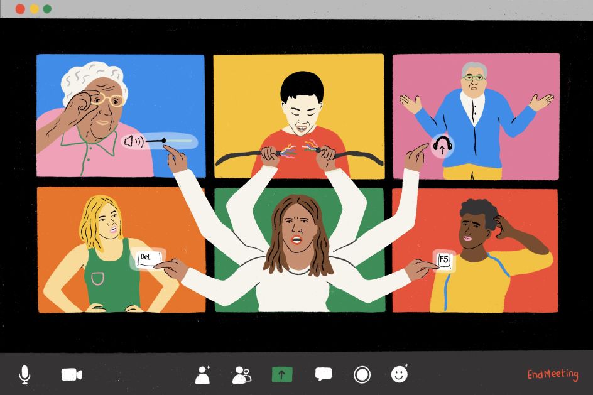Open the participants list icon

(x=241, y=375)
